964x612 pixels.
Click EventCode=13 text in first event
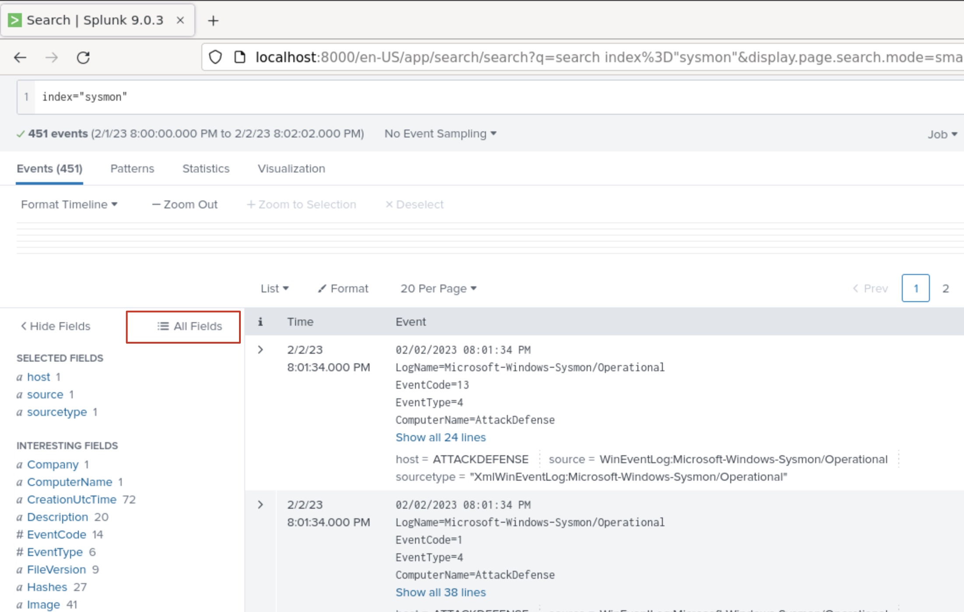(432, 385)
